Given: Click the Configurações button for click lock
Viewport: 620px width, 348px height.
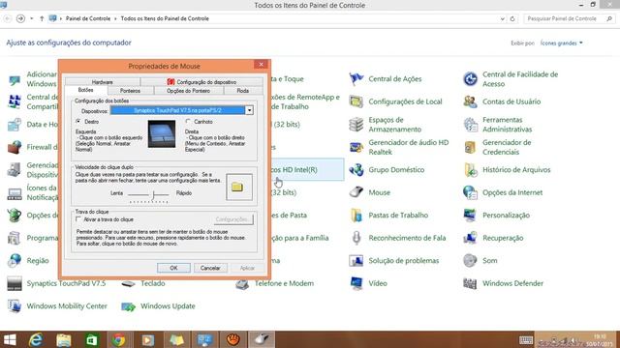Looking at the screenshot, I should pos(232,219).
